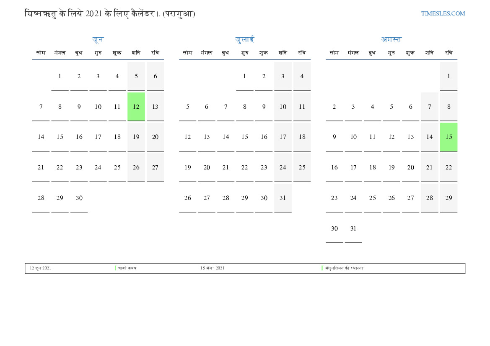Click the '15 अग° 2021' legend date
Image resolution: width=490 pixels, height=346 pixels.
(x=213, y=268)
